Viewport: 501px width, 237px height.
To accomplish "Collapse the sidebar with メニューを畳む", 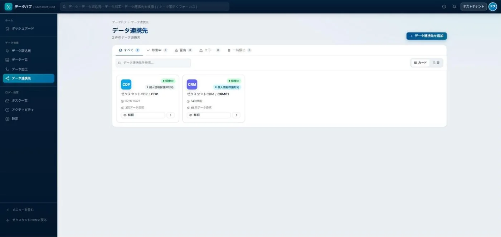I will (x=29, y=210).
